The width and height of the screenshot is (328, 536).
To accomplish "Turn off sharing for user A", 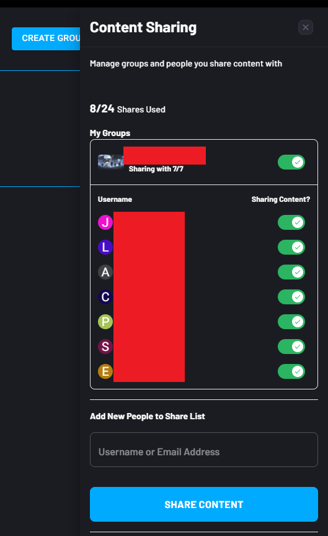I will [x=291, y=272].
